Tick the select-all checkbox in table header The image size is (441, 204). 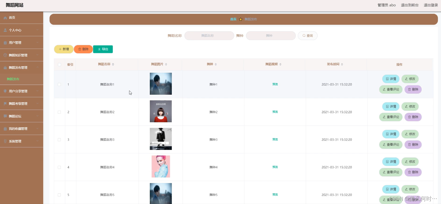(59, 64)
